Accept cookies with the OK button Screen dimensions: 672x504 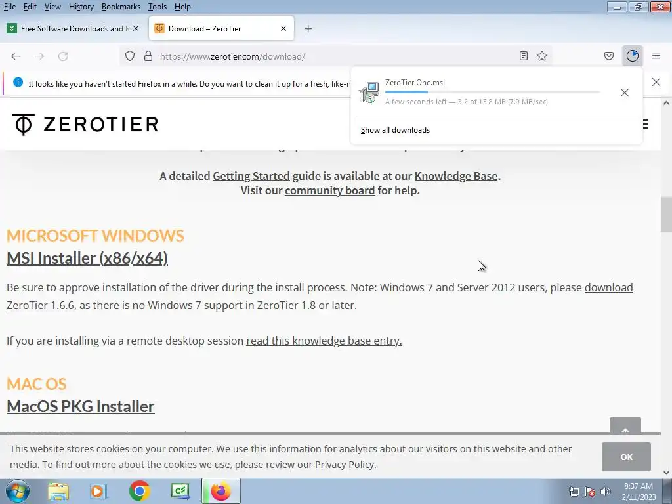626,457
